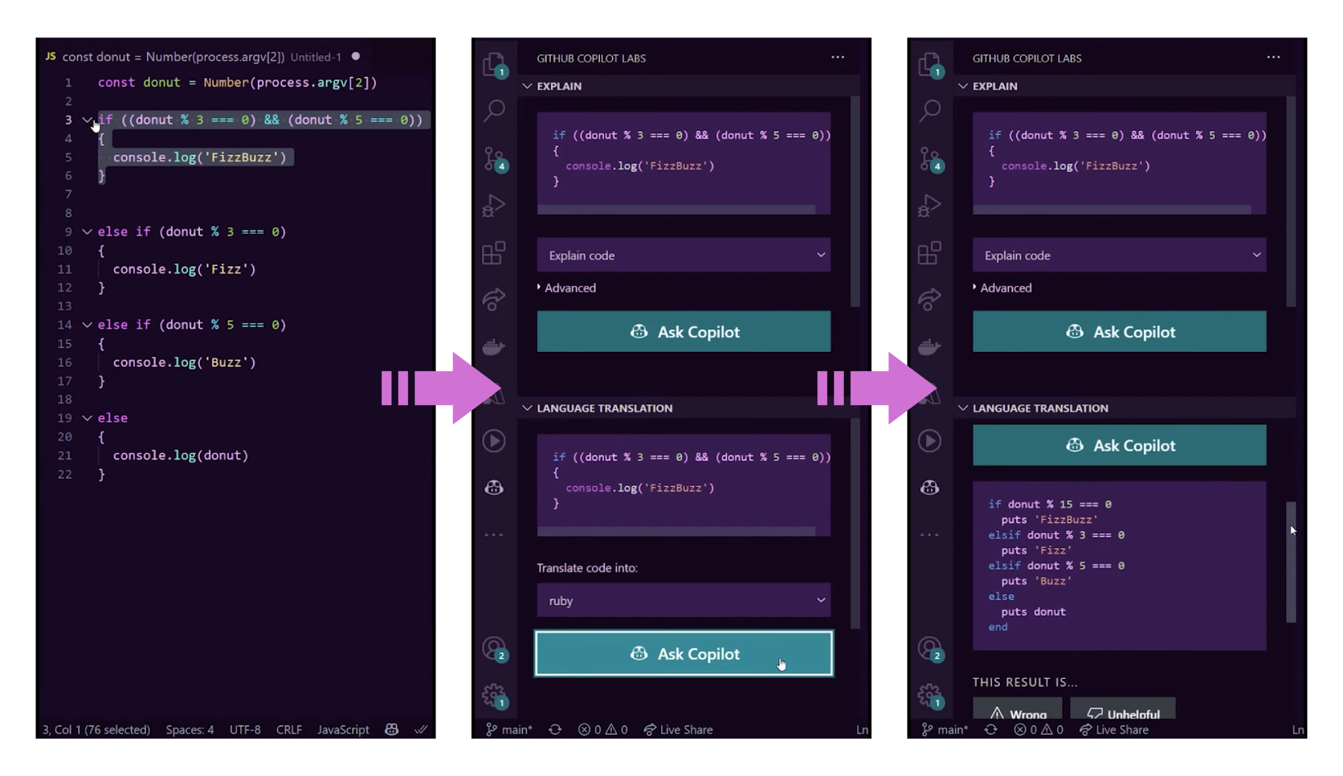Expand Advanced options in middle panel
This screenshot has width=1343, height=776.
(567, 288)
